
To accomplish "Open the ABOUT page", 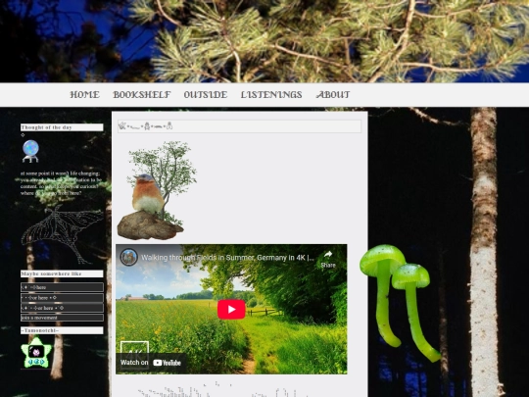I will tap(333, 95).
